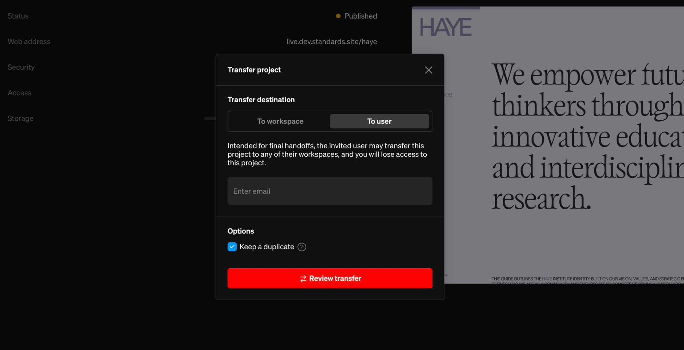Click the HAYE link in the guide footer text

coord(546,278)
